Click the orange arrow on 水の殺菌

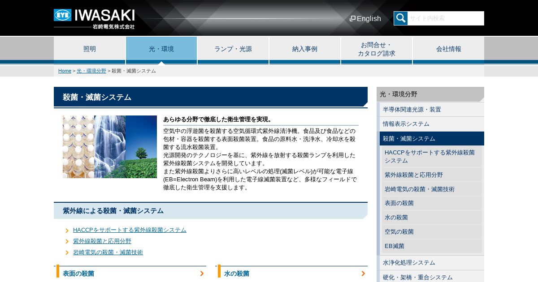tap(363, 273)
